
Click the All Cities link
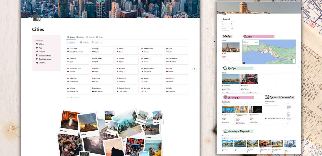39,40
